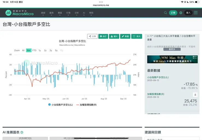Image resolution: width=202 pixels, height=140 pixels.
Task: Click the 分享 share button
Action: pyautogui.click(x=92, y=36)
